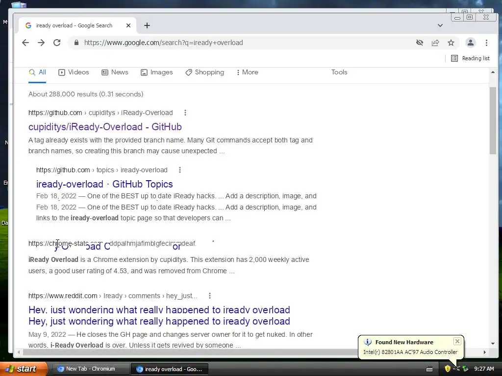
Task: Click the github.com topics iready-overload breadcrumb
Action: pyautogui.click(x=102, y=170)
